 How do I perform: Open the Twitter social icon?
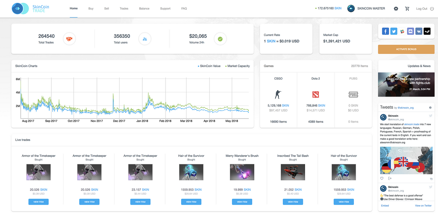click(x=394, y=31)
